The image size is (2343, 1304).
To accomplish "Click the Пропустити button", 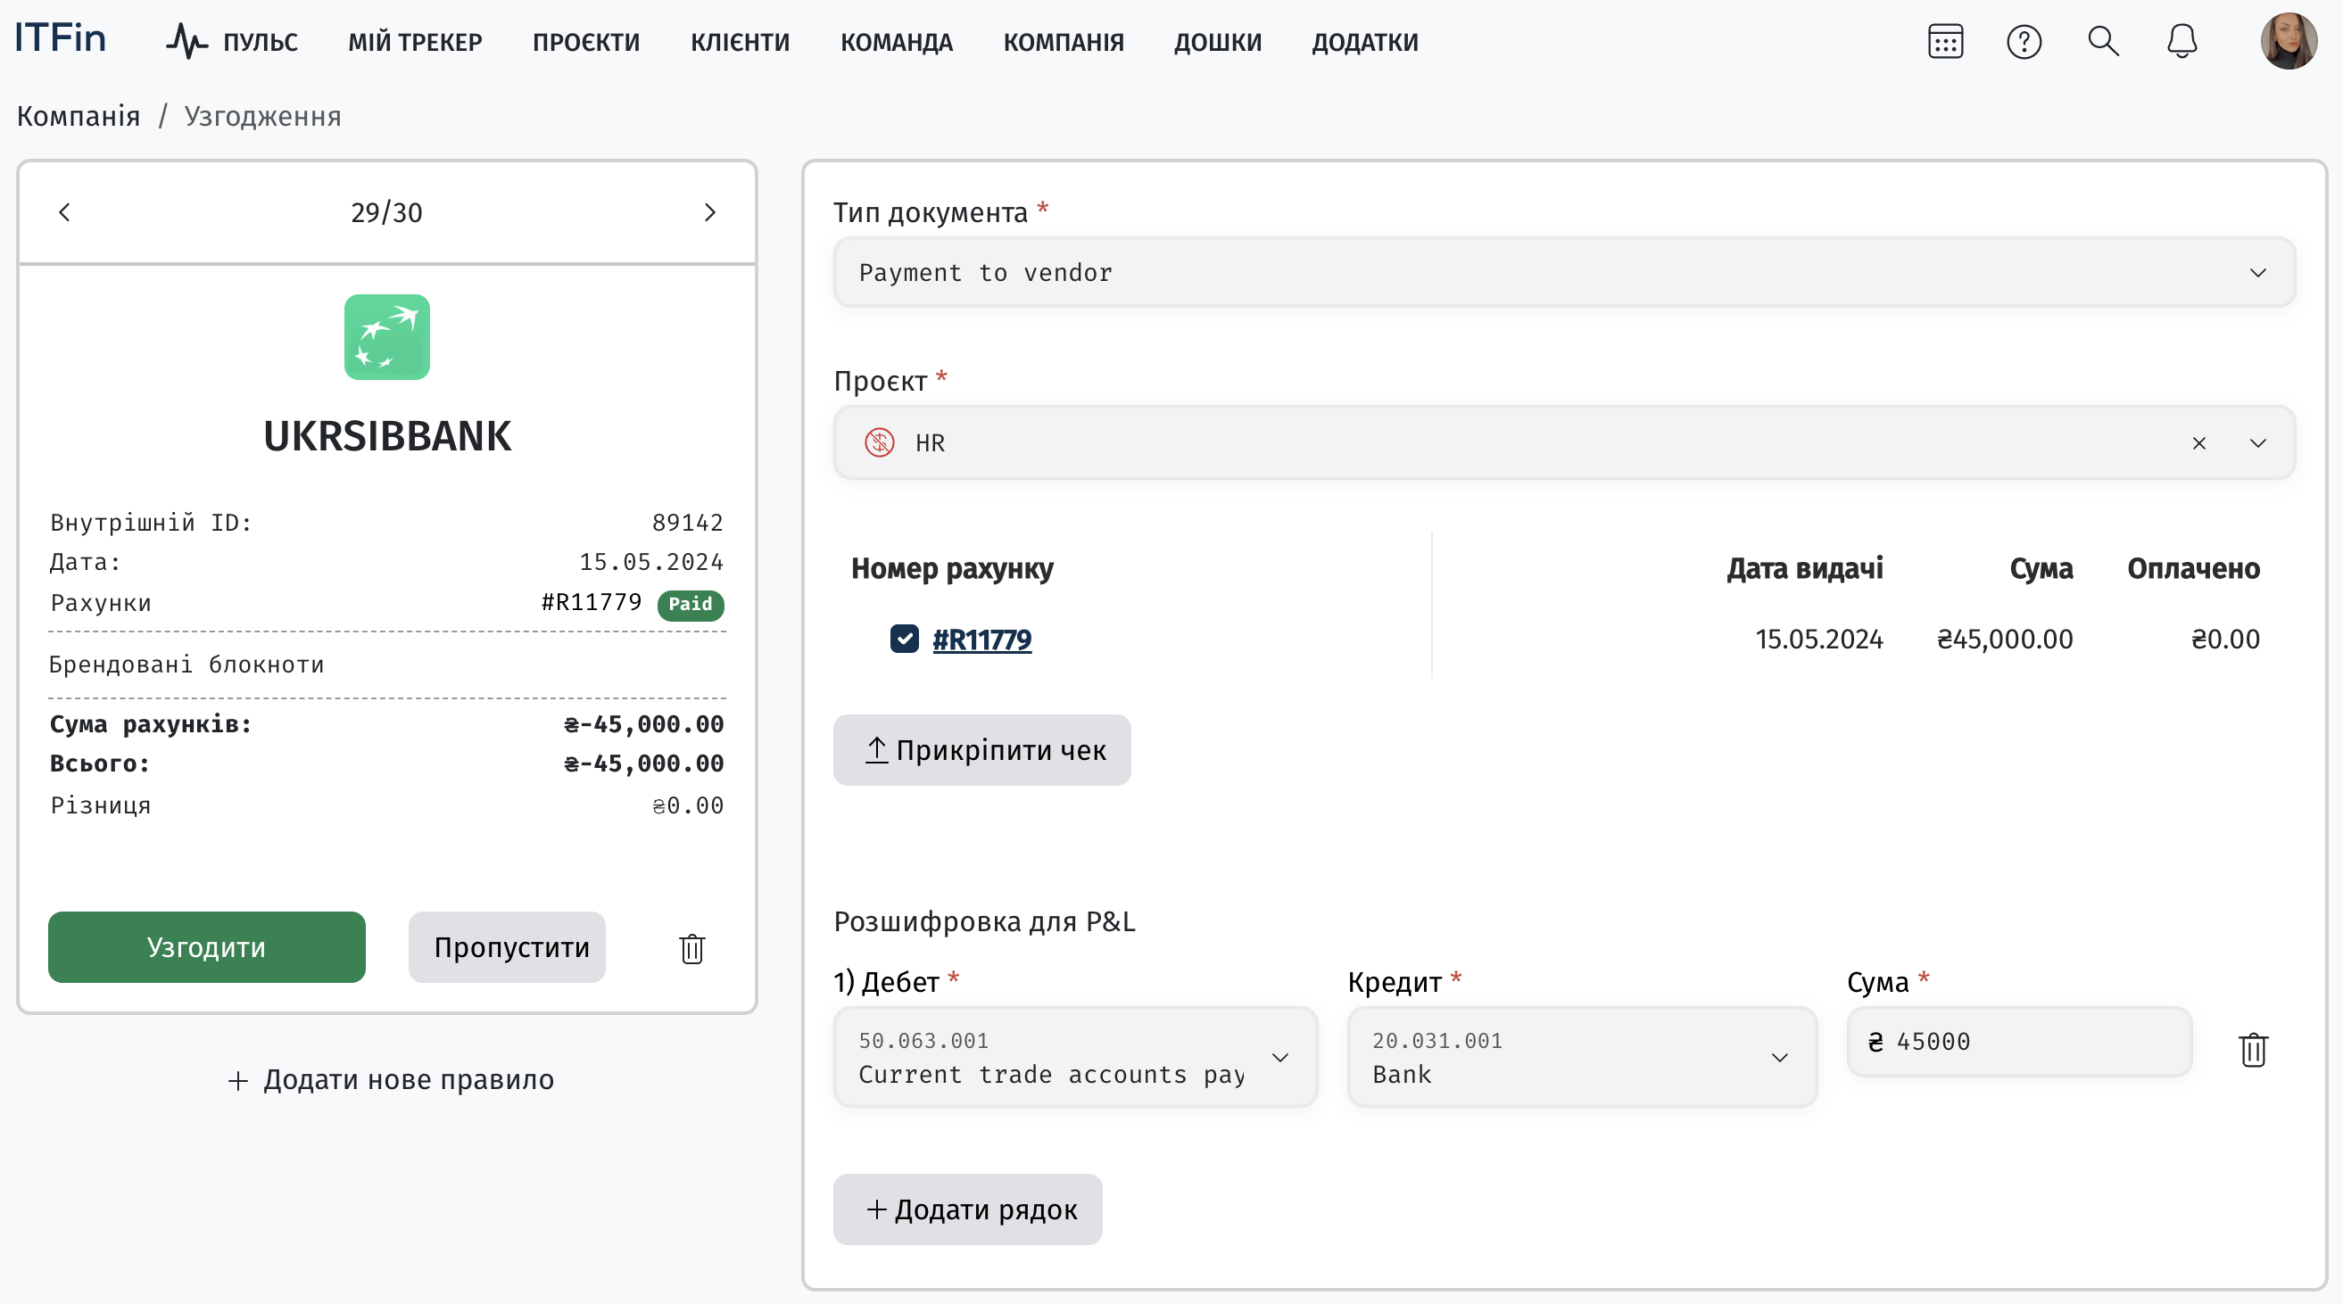I will (507, 947).
